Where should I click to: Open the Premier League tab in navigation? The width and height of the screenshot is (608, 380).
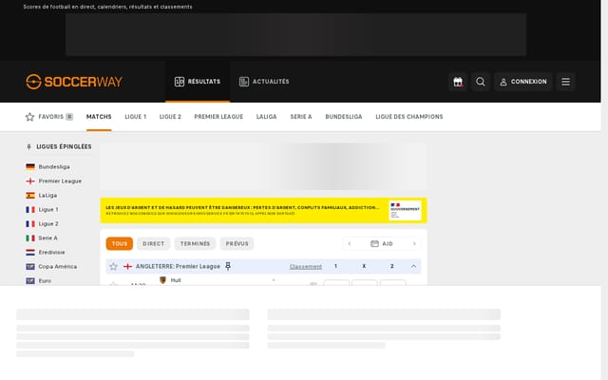click(218, 117)
